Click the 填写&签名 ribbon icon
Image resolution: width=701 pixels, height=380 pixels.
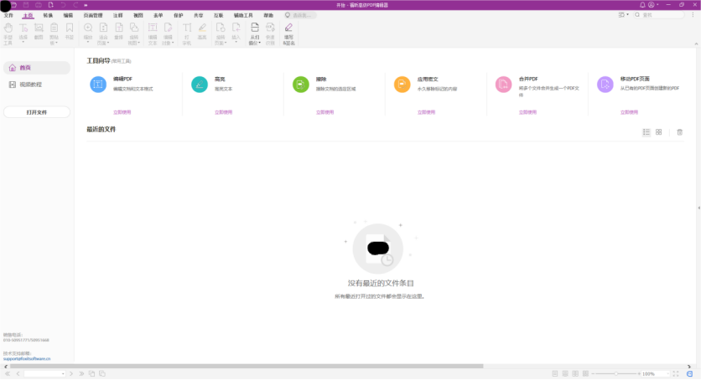288,33
